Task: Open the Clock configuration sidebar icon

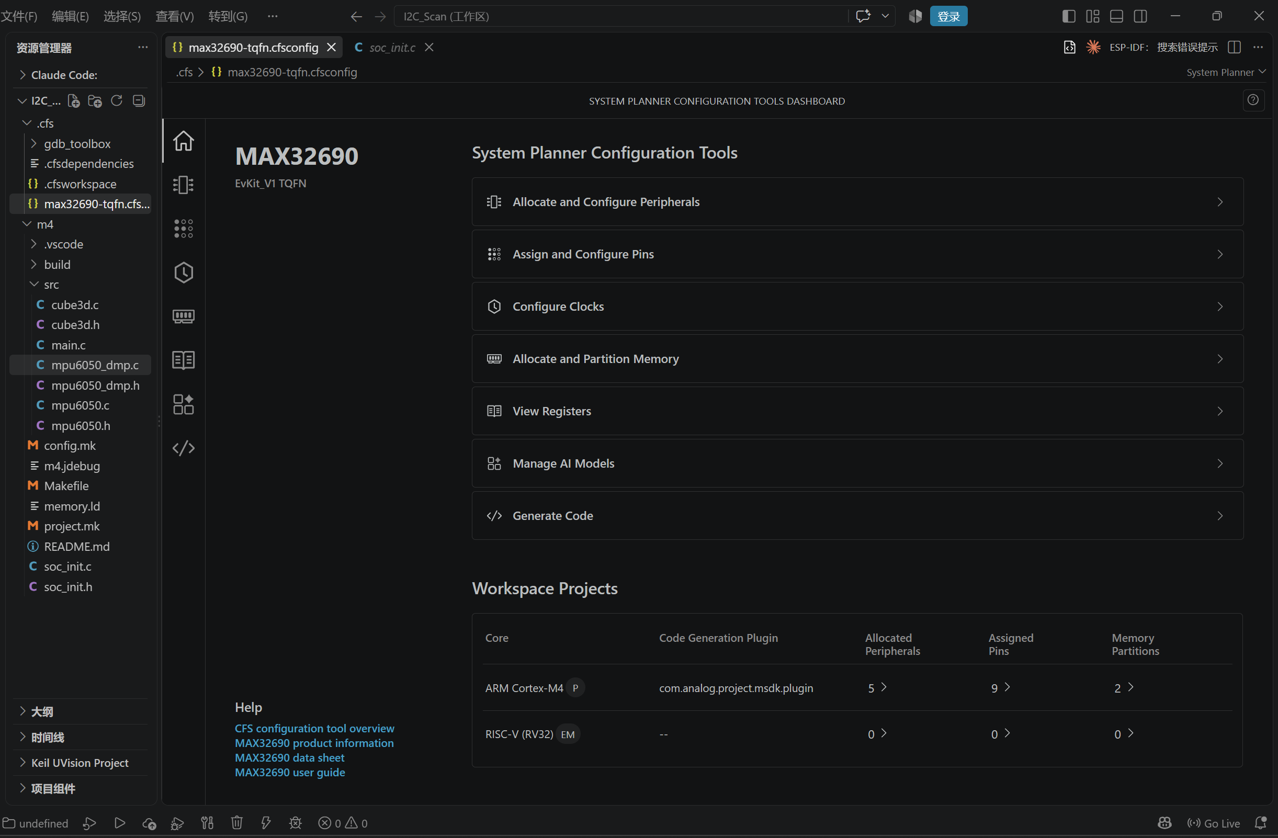Action: pos(183,273)
